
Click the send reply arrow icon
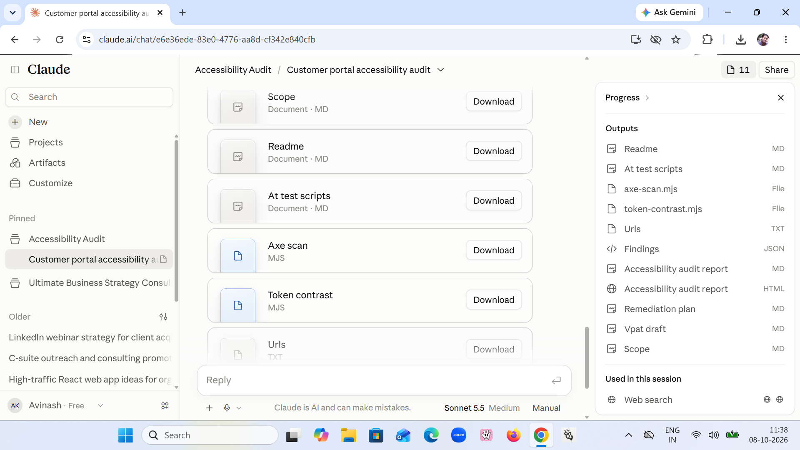(556, 380)
